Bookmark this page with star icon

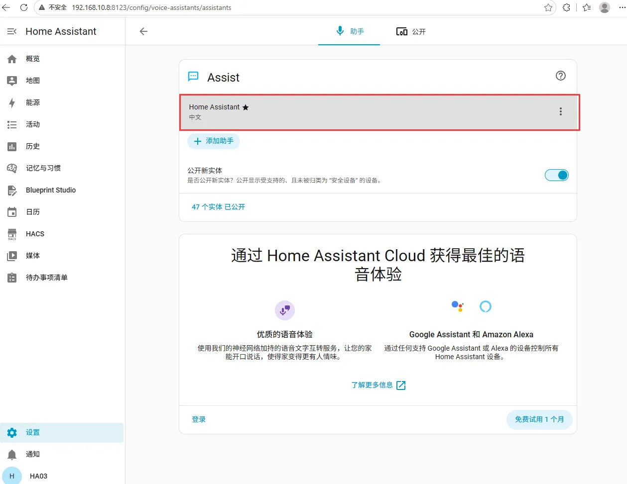pos(548,7)
